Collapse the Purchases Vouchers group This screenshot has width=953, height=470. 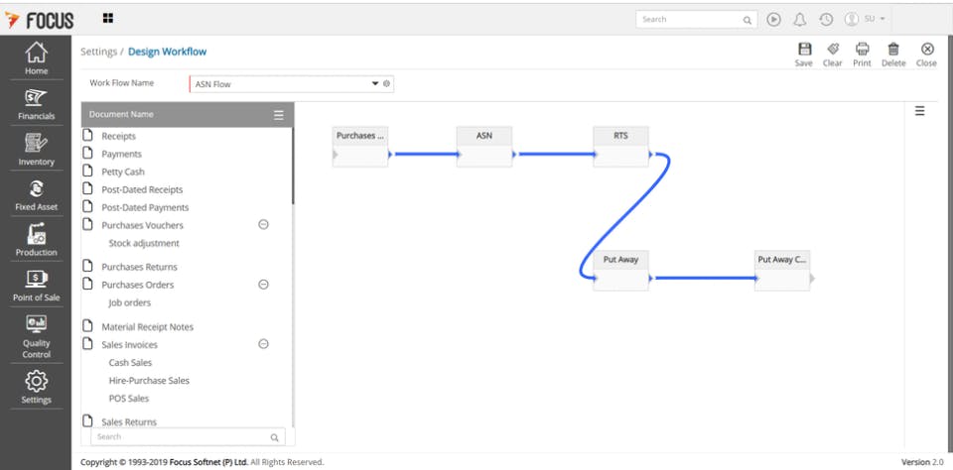[x=263, y=225]
